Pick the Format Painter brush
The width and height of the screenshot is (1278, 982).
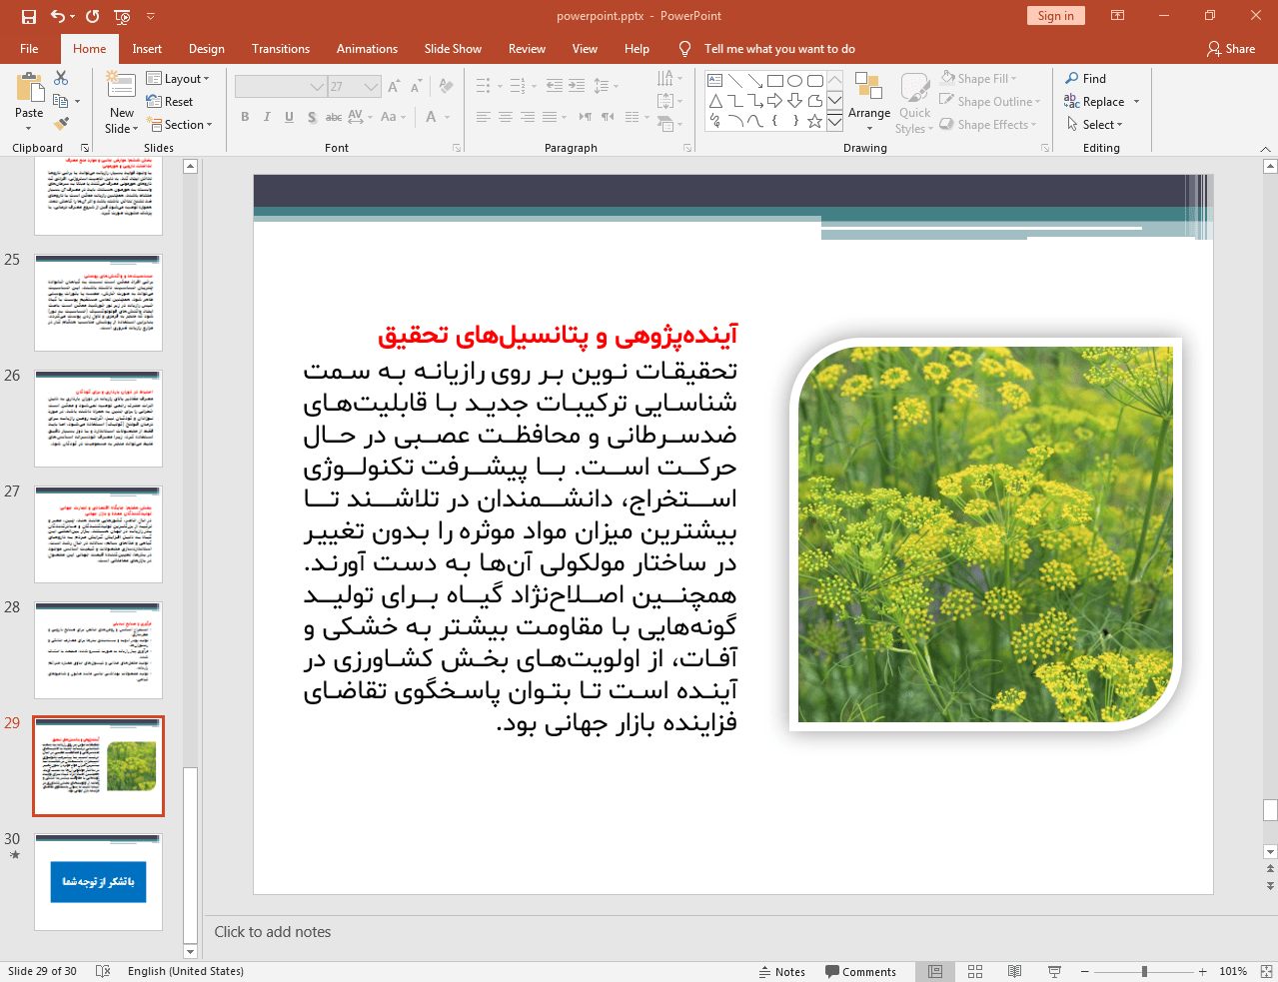(61, 124)
